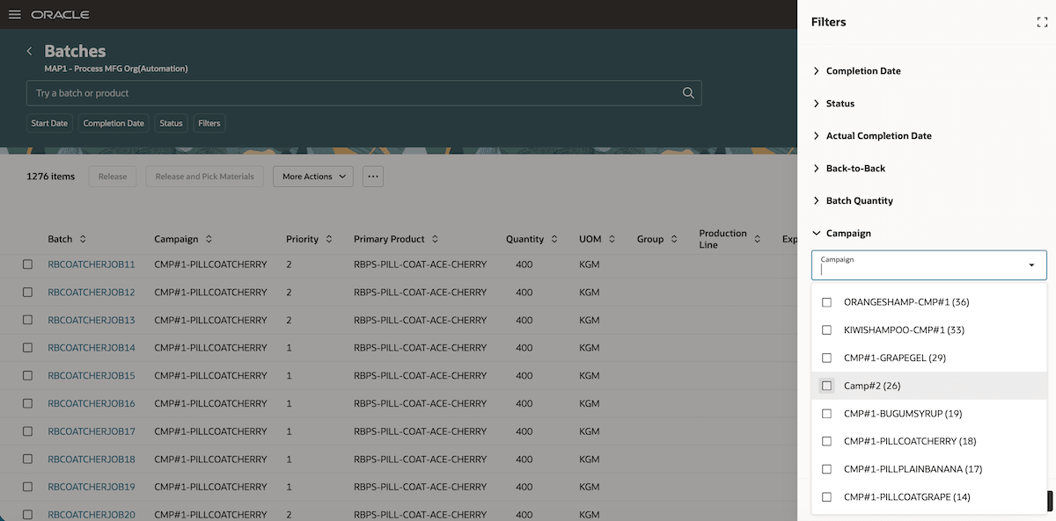Check the CMP#1-GRAPEGEL (29) option
1056x521 pixels.
(x=826, y=358)
